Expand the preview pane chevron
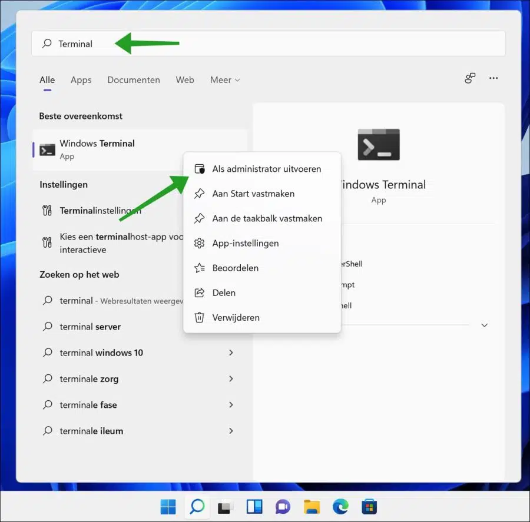This screenshot has width=530, height=522. coord(485,325)
